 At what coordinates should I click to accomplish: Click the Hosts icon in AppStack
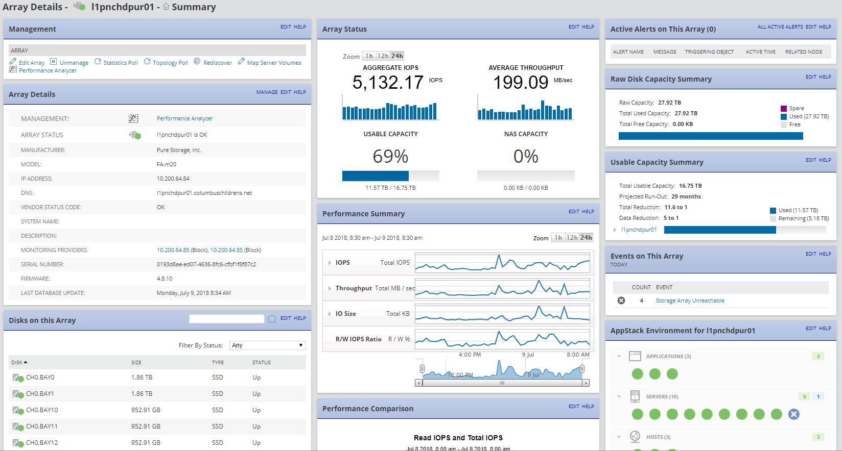[x=635, y=437]
